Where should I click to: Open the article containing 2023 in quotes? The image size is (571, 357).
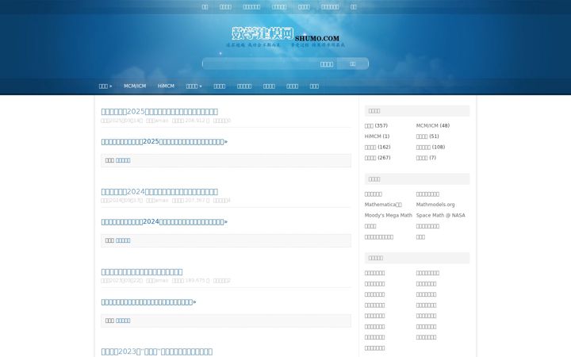coord(156,351)
